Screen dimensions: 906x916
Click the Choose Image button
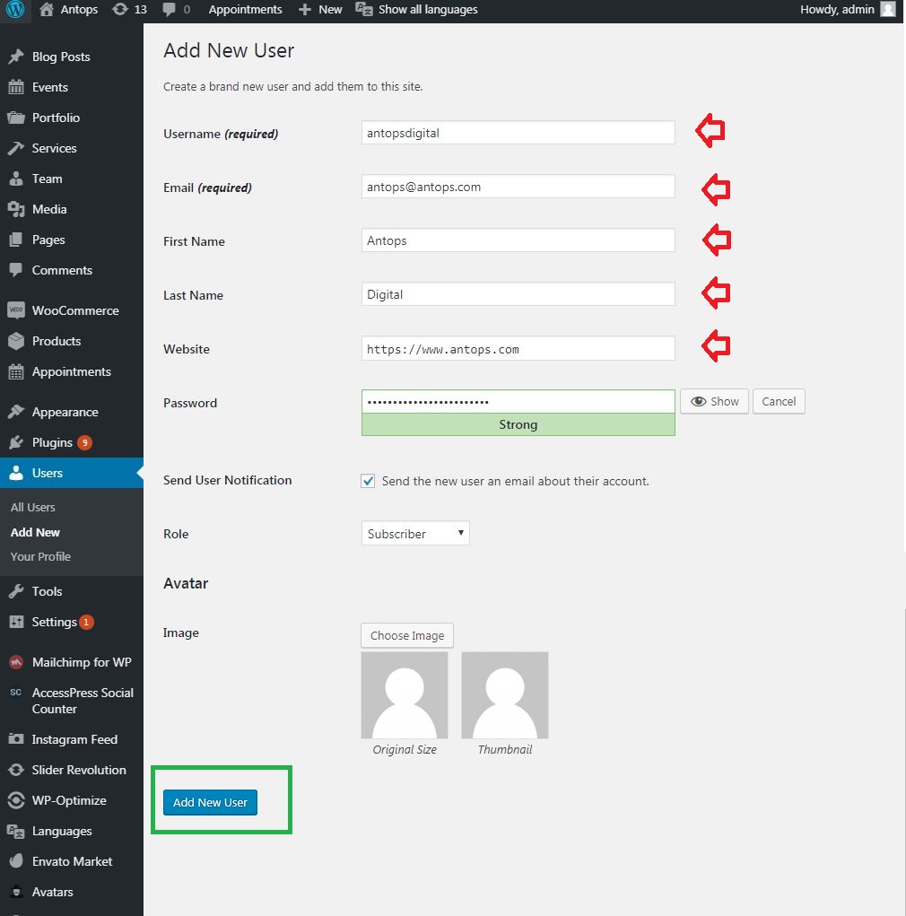(407, 635)
